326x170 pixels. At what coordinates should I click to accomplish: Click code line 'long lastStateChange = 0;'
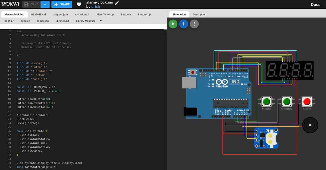pos(36,167)
